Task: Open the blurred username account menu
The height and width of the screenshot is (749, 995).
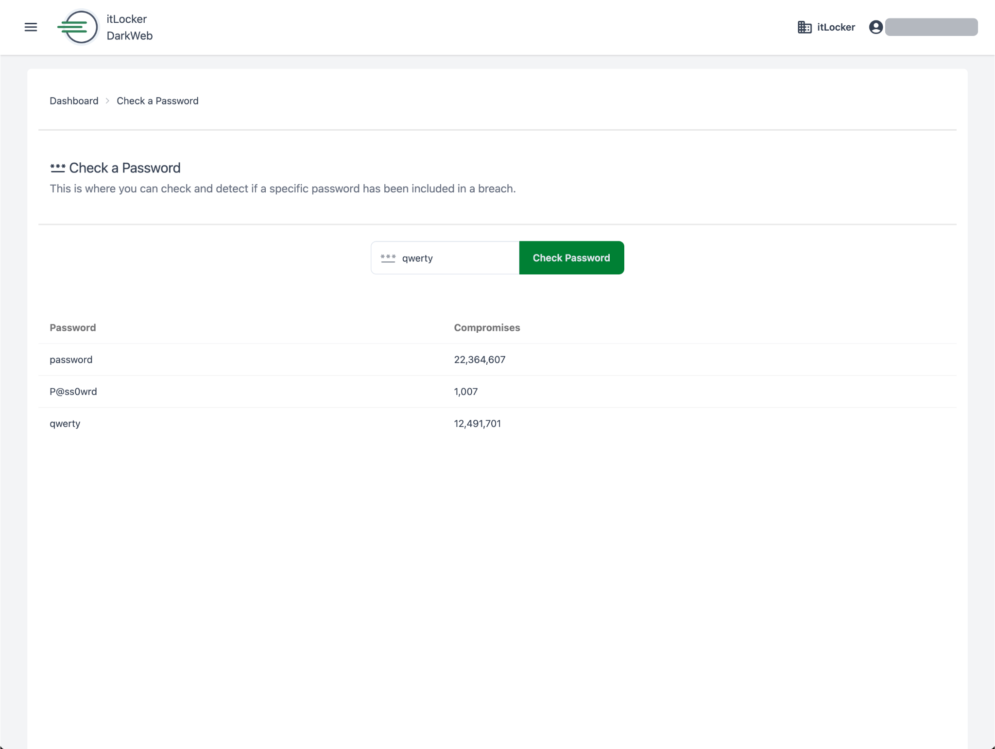Action: pos(931,27)
